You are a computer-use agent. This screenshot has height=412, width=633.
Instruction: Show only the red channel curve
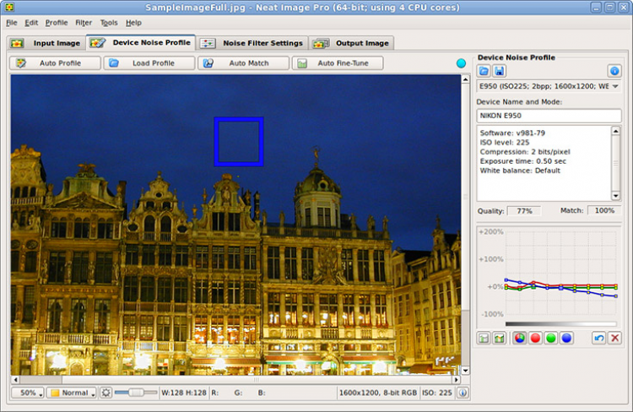(x=535, y=338)
